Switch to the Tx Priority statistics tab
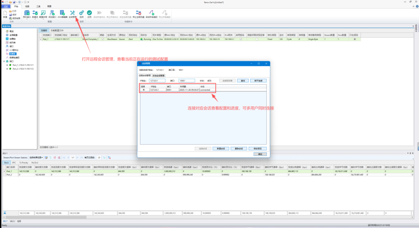This screenshot has width=419, height=228. 23,163
